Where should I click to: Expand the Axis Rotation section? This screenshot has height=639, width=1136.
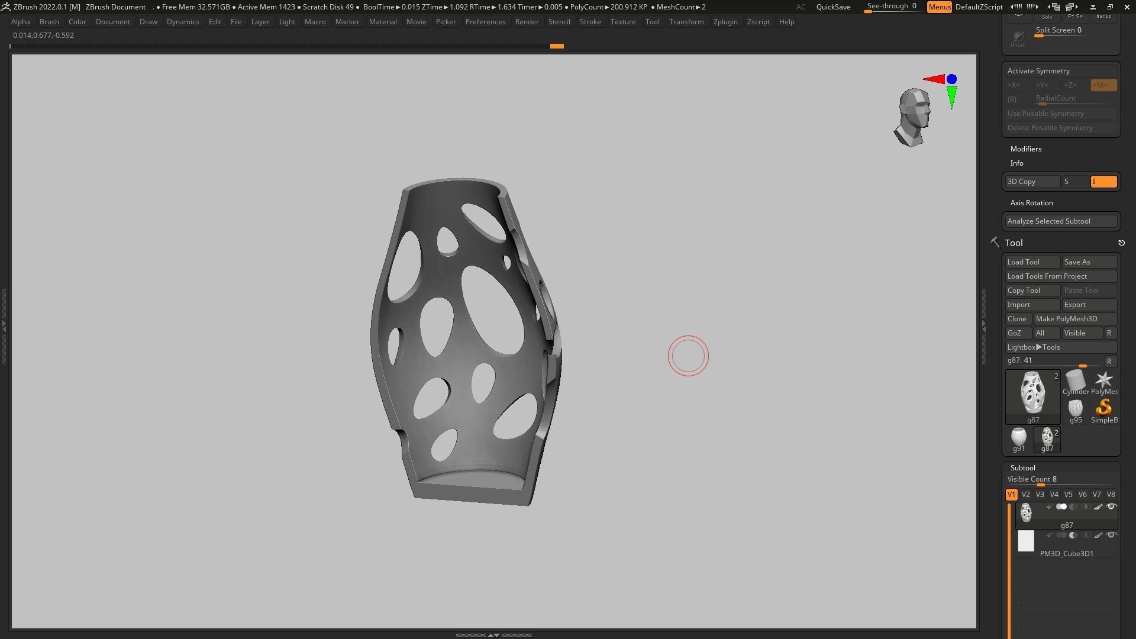click(x=1031, y=203)
